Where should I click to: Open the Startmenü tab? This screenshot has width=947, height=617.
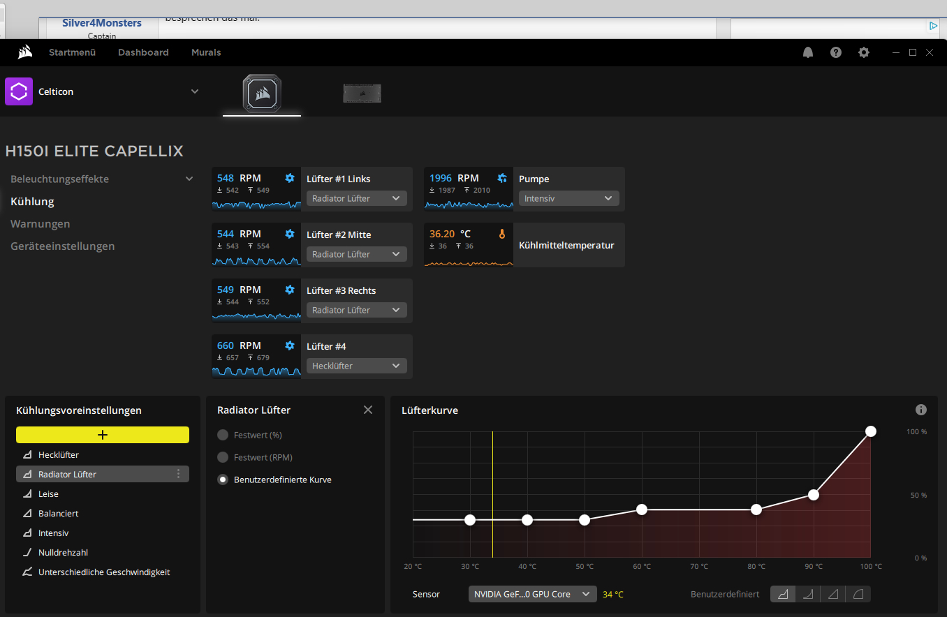[72, 52]
